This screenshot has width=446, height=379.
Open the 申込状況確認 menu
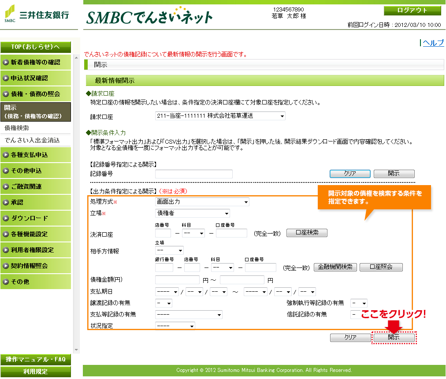36,78
